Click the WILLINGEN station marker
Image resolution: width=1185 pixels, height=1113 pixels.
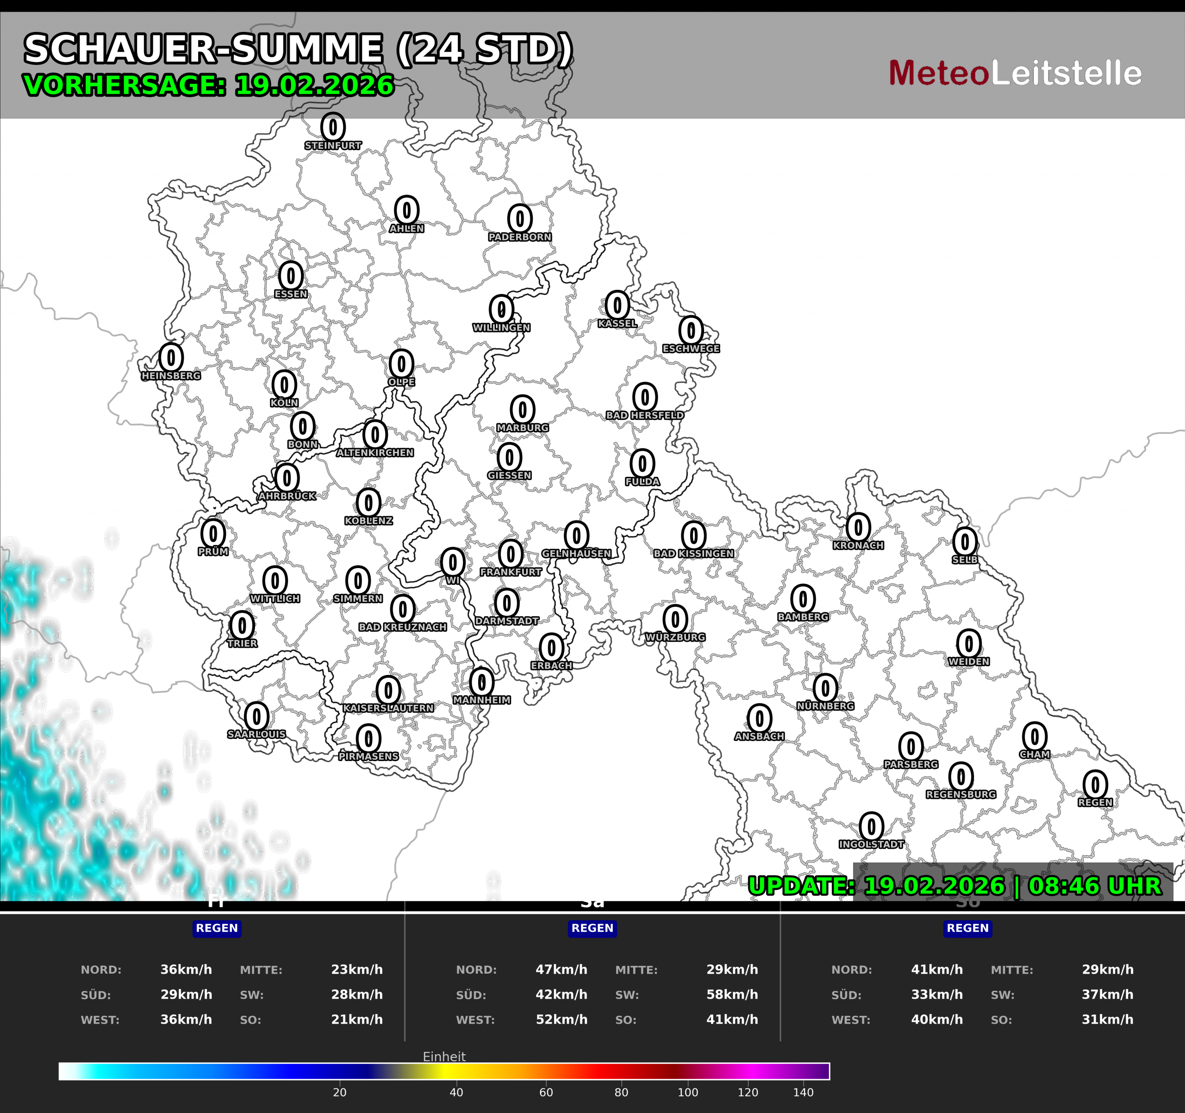[x=501, y=309]
